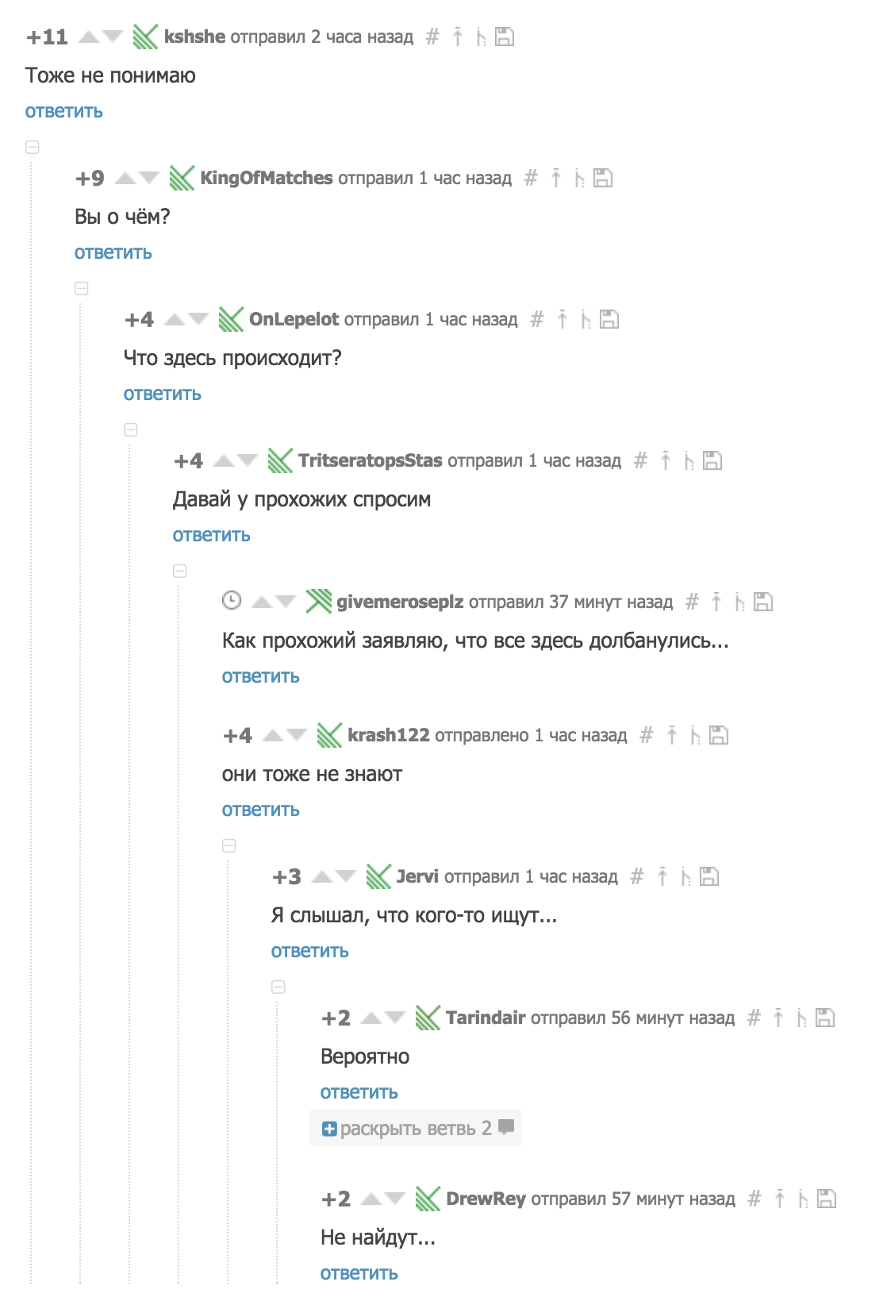887x1297 pixels.
Task: Collapse the replies under KingOfMatches' comment
Action: coord(82,288)
